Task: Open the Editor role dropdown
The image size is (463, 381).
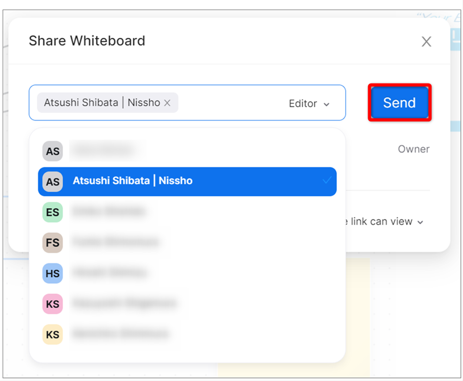Action: pos(309,104)
